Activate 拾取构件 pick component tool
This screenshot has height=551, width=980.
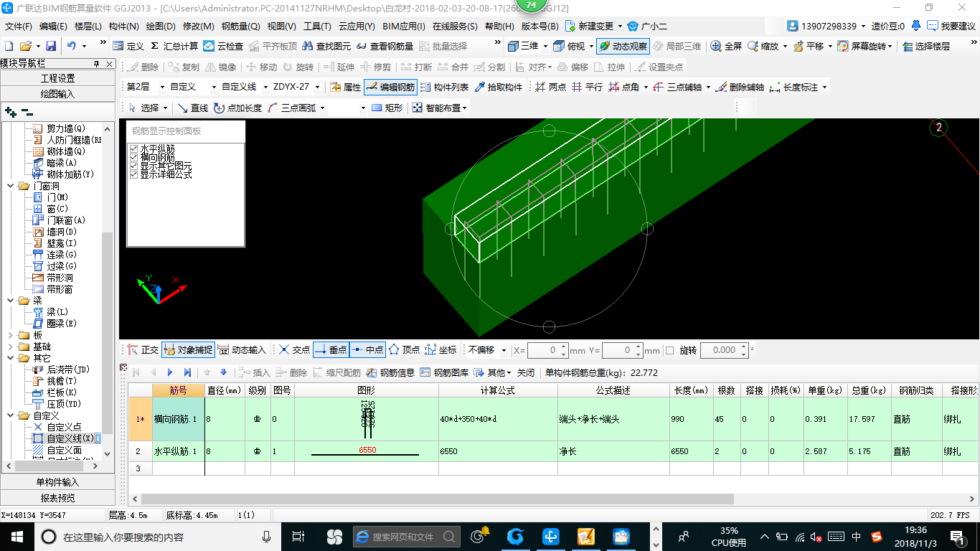pyautogui.click(x=498, y=88)
